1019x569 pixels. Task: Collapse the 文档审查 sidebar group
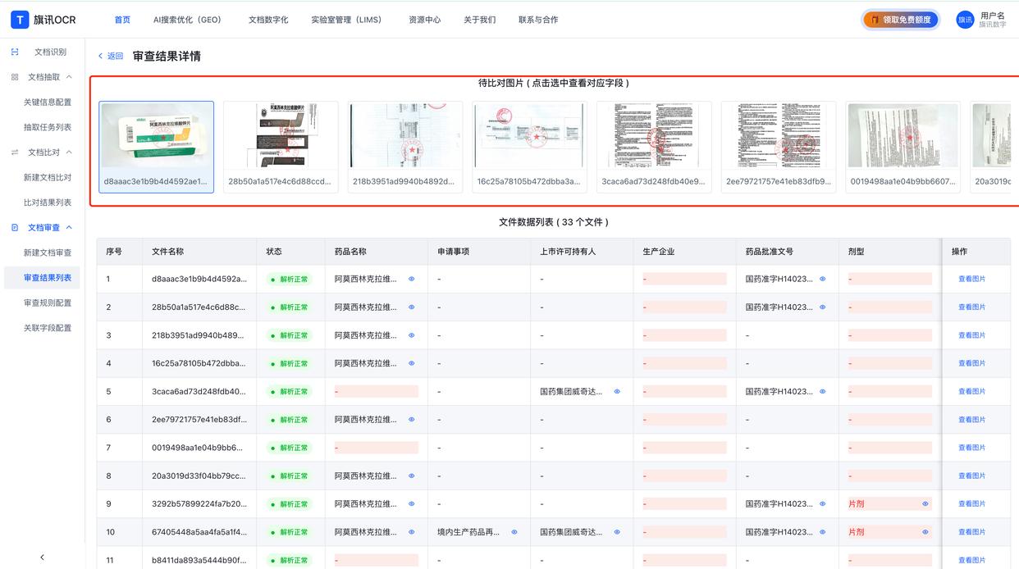69,227
